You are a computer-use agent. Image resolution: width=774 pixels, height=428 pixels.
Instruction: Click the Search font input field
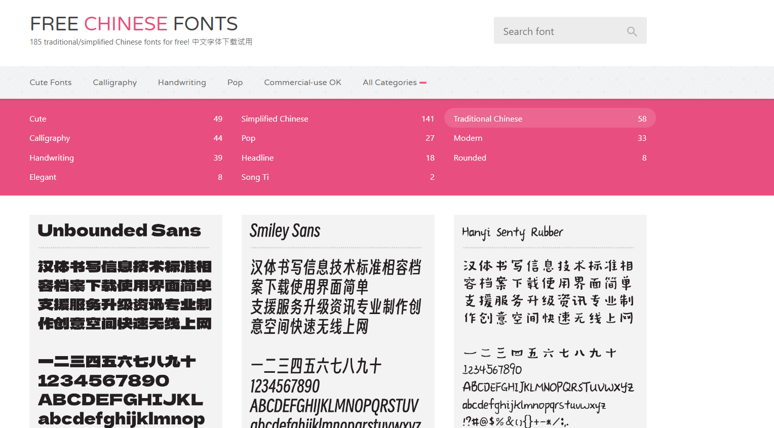click(557, 31)
